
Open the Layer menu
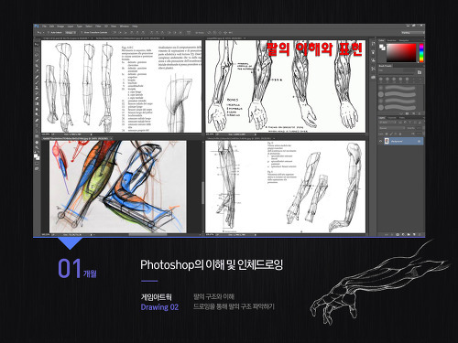click(x=71, y=27)
